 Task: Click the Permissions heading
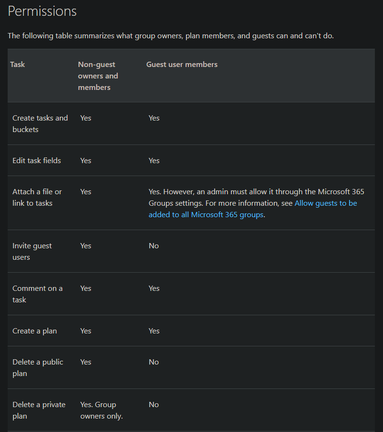(x=42, y=11)
